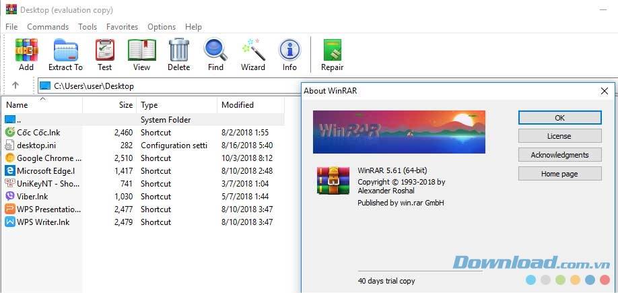Select the Google Chrome file name
This screenshot has height=293, width=618.
tap(49, 158)
